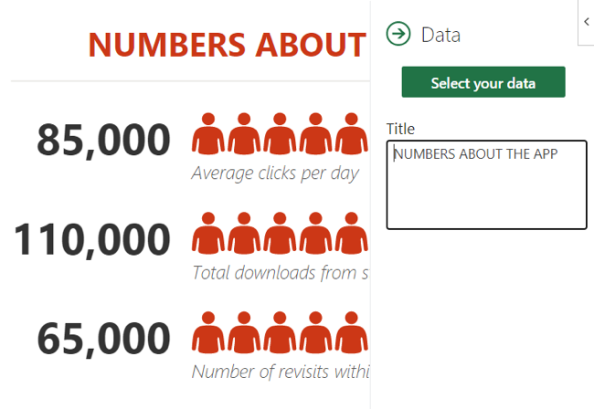Click into the Title text box

[x=486, y=184]
